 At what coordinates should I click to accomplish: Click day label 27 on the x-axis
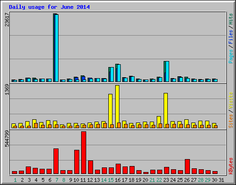pos(194,180)
